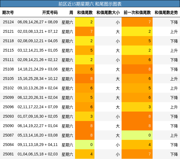This screenshot has width=180, height=159.
Task: Click issue number 25124
Action: (8, 22)
